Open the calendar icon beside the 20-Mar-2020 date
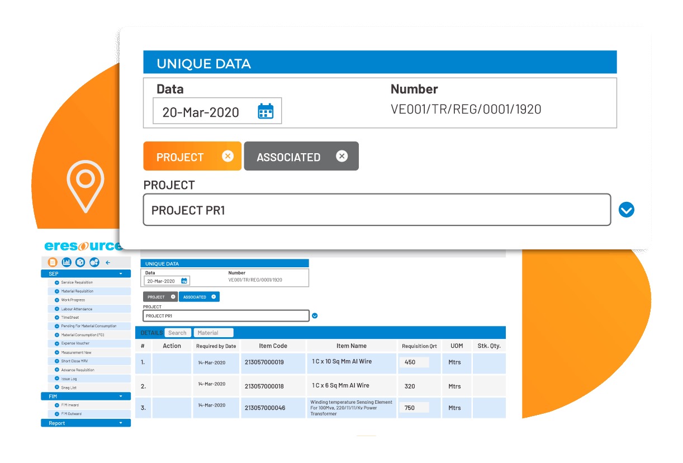The height and width of the screenshot is (463, 683). click(265, 110)
